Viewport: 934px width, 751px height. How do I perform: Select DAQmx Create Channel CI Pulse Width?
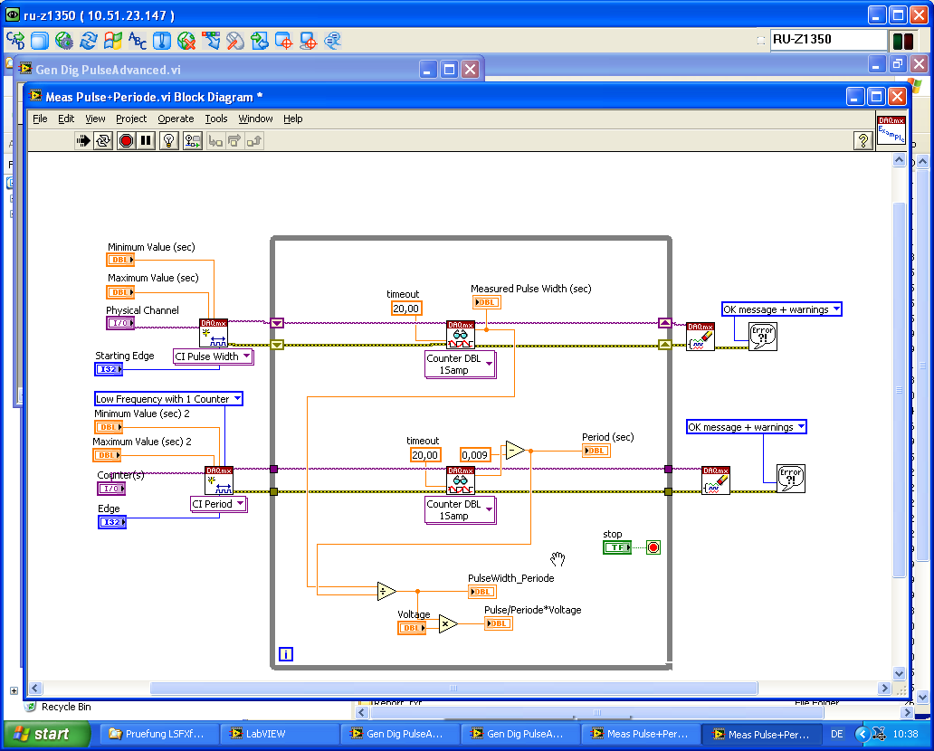[214, 334]
